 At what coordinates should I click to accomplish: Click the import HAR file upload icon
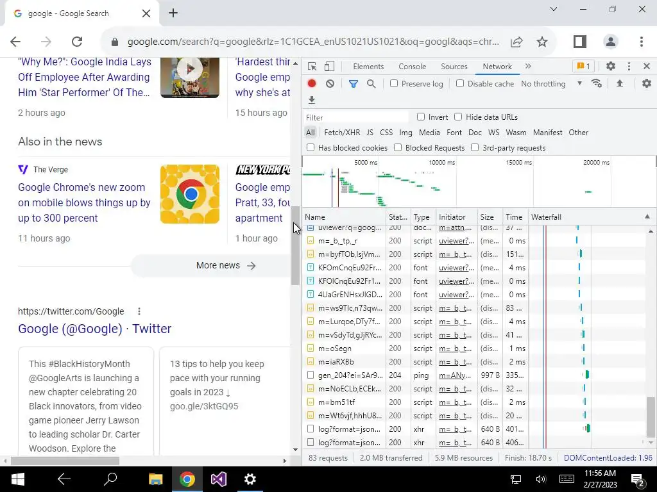[620, 83]
